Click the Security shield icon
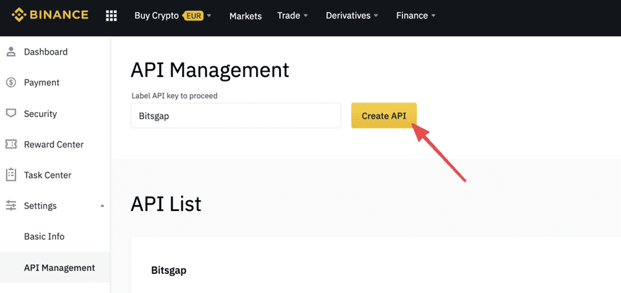 pyautogui.click(x=11, y=114)
